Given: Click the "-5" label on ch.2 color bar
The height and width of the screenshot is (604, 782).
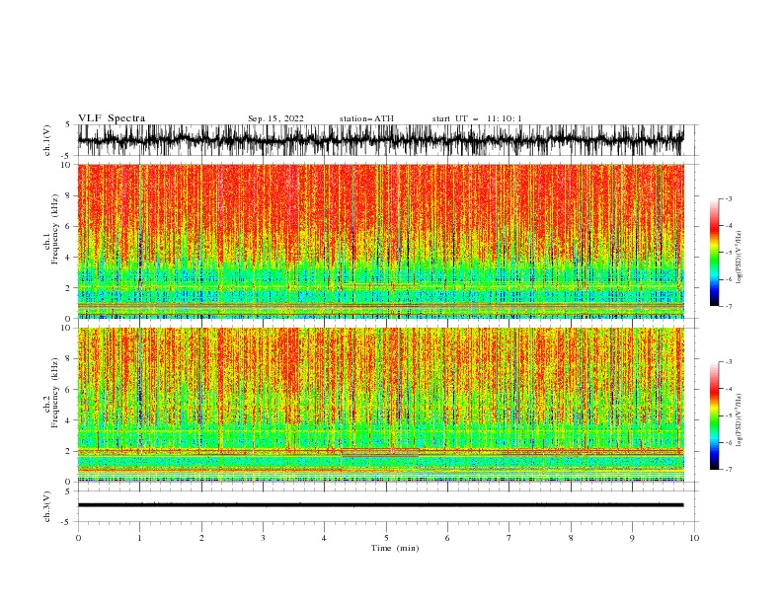Looking at the screenshot, I should (728, 415).
